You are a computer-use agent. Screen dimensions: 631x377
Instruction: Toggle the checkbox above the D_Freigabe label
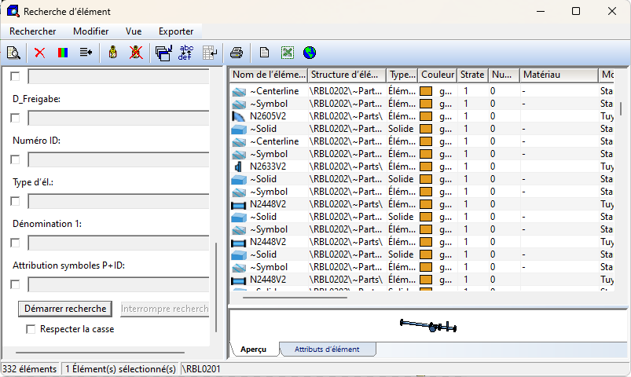(x=15, y=76)
